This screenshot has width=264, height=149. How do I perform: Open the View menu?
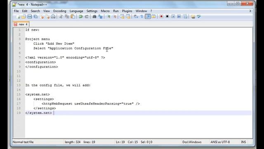coord(47,11)
